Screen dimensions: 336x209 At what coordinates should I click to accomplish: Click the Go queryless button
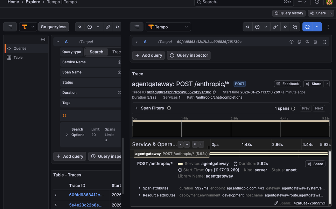54,27
